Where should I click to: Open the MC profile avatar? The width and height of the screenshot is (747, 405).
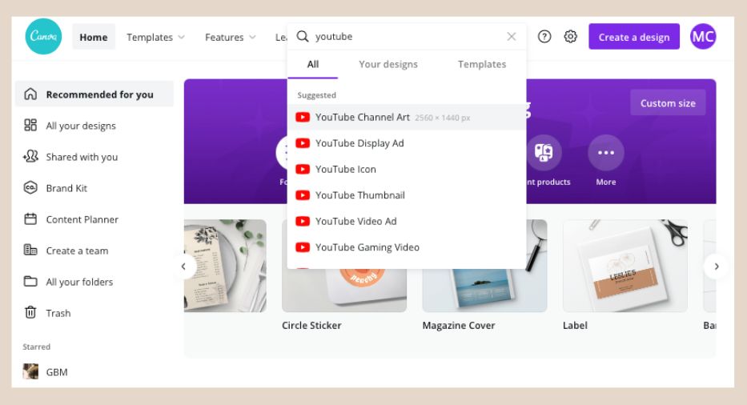(703, 37)
